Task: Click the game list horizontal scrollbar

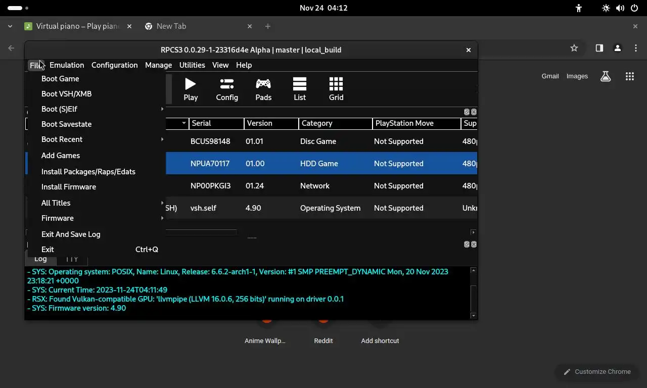Action: [201, 232]
